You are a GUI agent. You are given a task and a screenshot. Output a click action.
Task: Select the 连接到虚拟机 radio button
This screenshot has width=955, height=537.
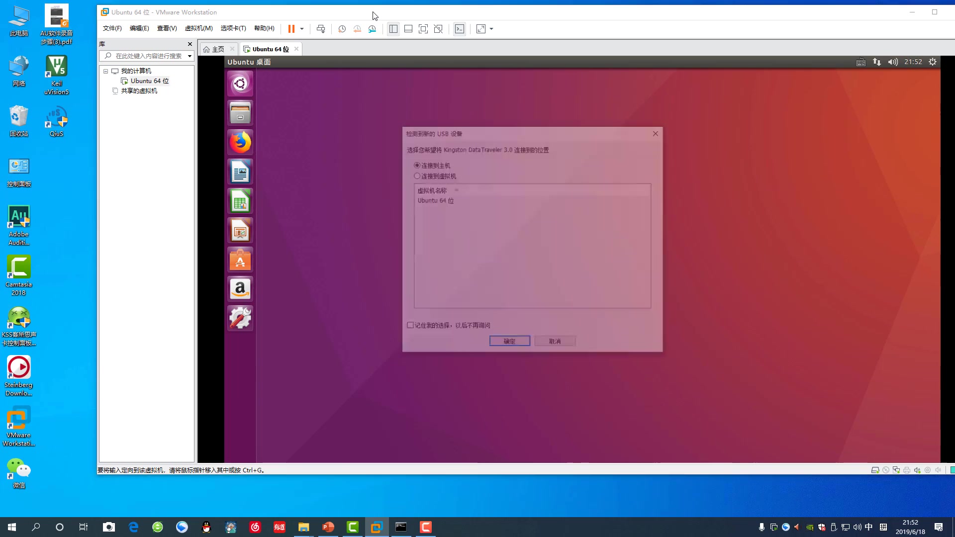pyautogui.click(x=417, y=176)
